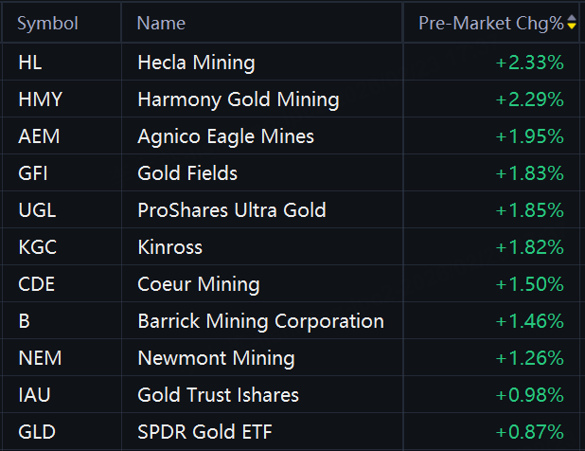This screenshot has width=585, height=451.
Task: Select the Hecla Mining name
Action: (x=196, y=63)
